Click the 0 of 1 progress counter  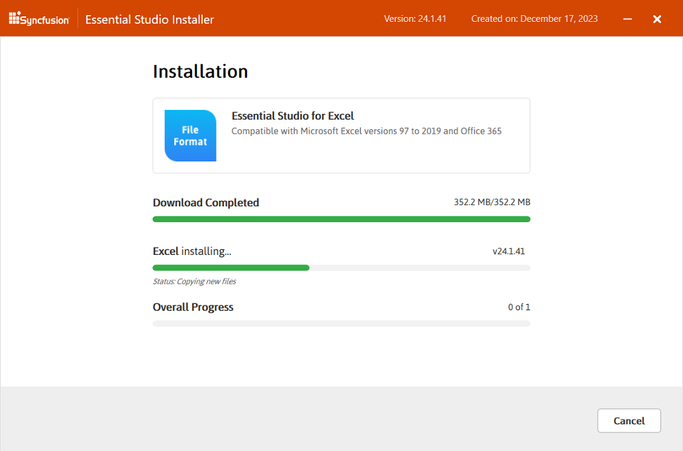pyautogui.click(x=519, y=307)
